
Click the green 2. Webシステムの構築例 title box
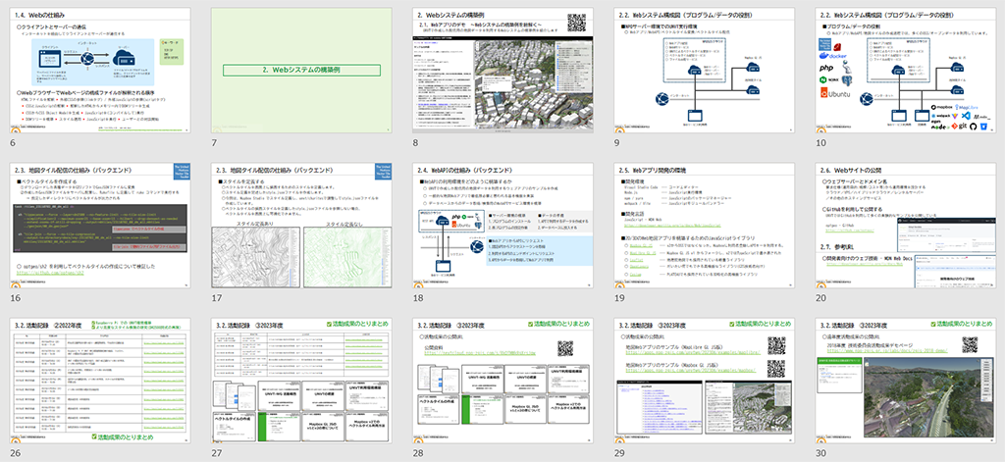pos(303,71)
